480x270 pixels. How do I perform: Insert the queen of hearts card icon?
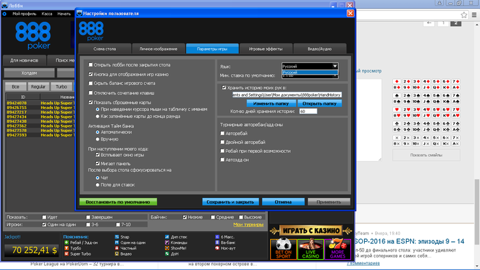click(x=436, y=116)
